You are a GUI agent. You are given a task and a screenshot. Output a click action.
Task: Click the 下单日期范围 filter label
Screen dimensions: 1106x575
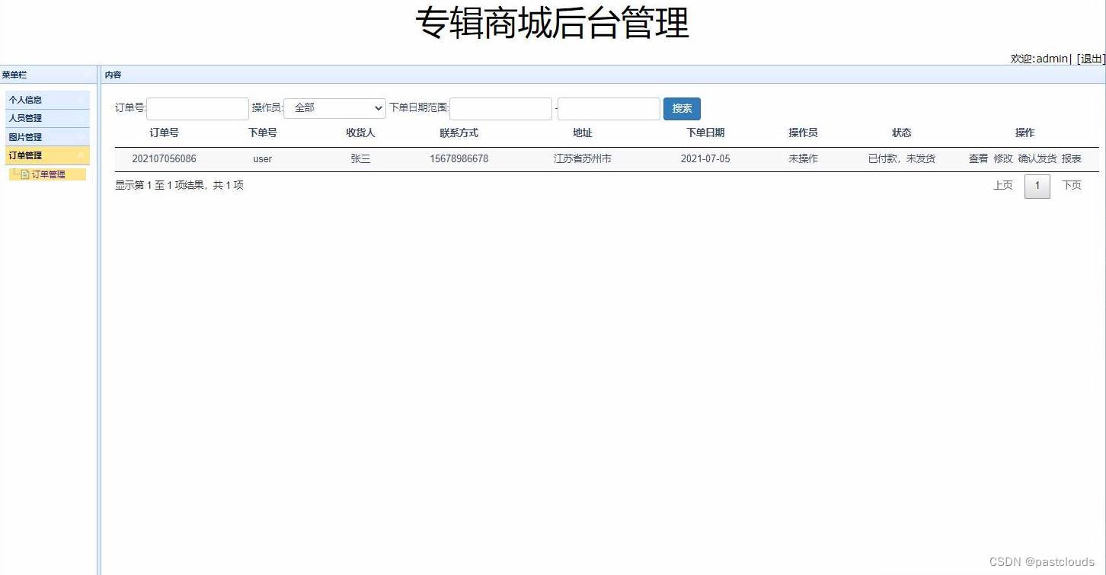coord(419,108)
